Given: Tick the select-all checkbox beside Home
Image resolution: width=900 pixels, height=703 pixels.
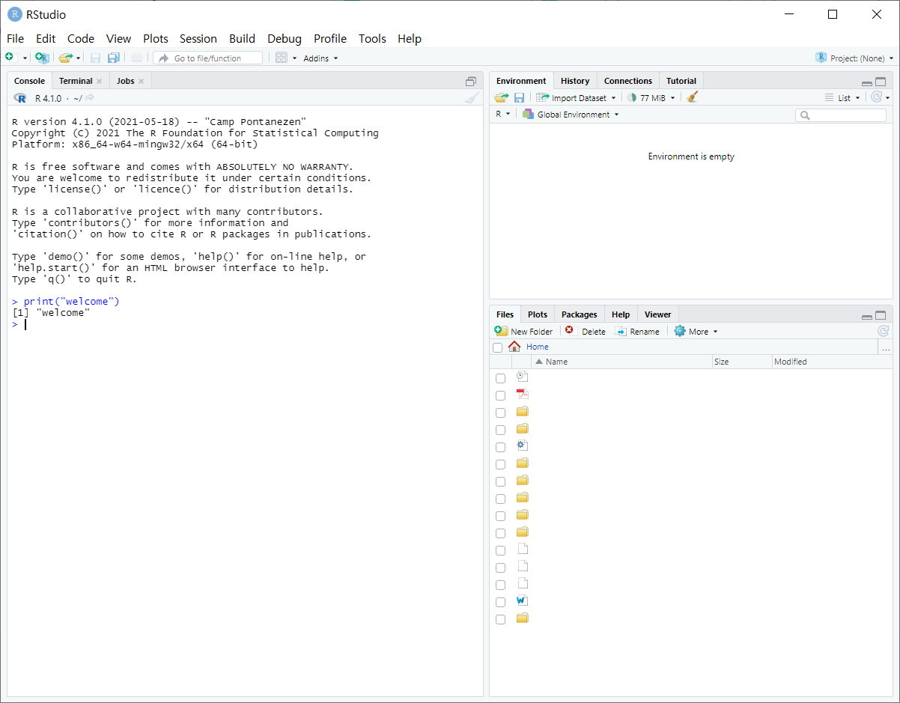Looking at the screenshot, I should [497, 347].
